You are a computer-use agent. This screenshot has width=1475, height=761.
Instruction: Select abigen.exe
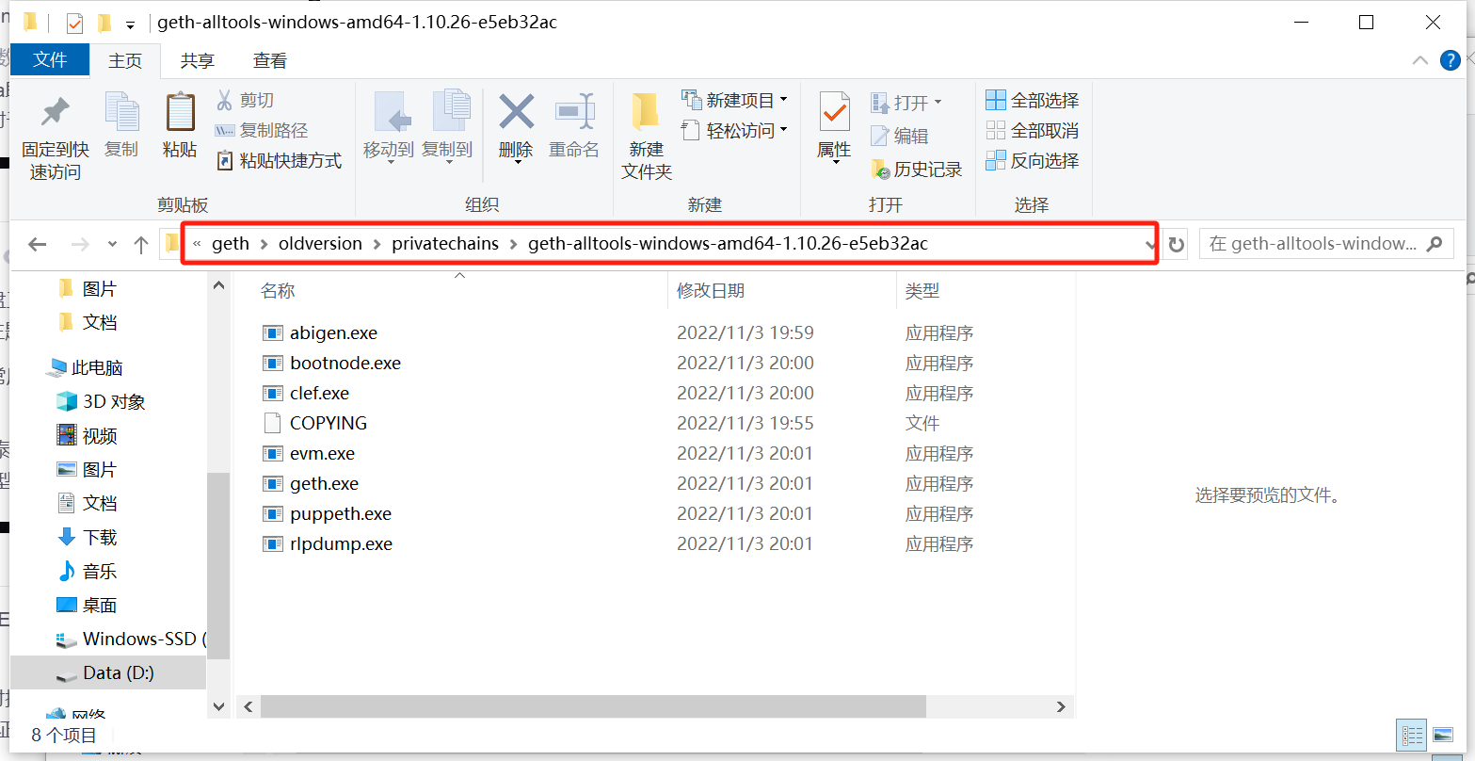pos(333,332)
